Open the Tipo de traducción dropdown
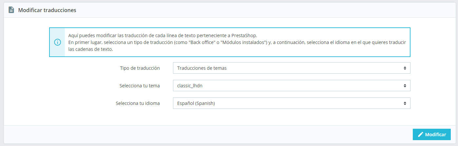The image size is (458, 146). (291, 68)
